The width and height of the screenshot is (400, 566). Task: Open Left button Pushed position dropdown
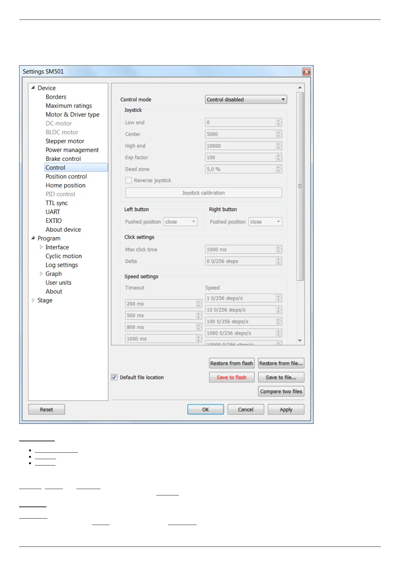point(181,222)
